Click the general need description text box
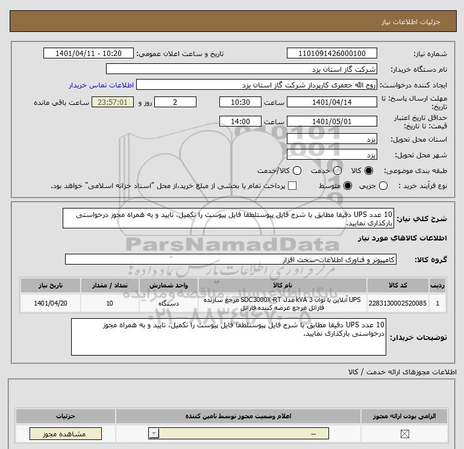The image size is (464, 449). pyautogui.click(x=228, y=218)
